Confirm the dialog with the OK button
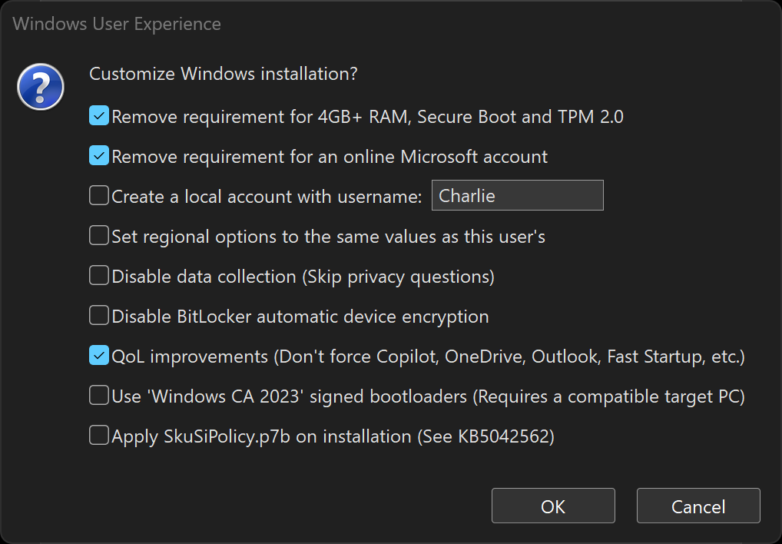Screen dimensions: 782x544 coord(553,506)
